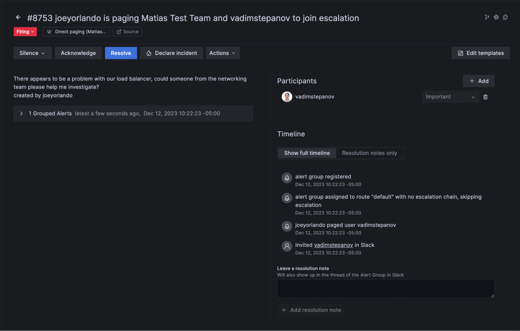Click the back arrow icon
520x331 pixels.
coord(18,17)
